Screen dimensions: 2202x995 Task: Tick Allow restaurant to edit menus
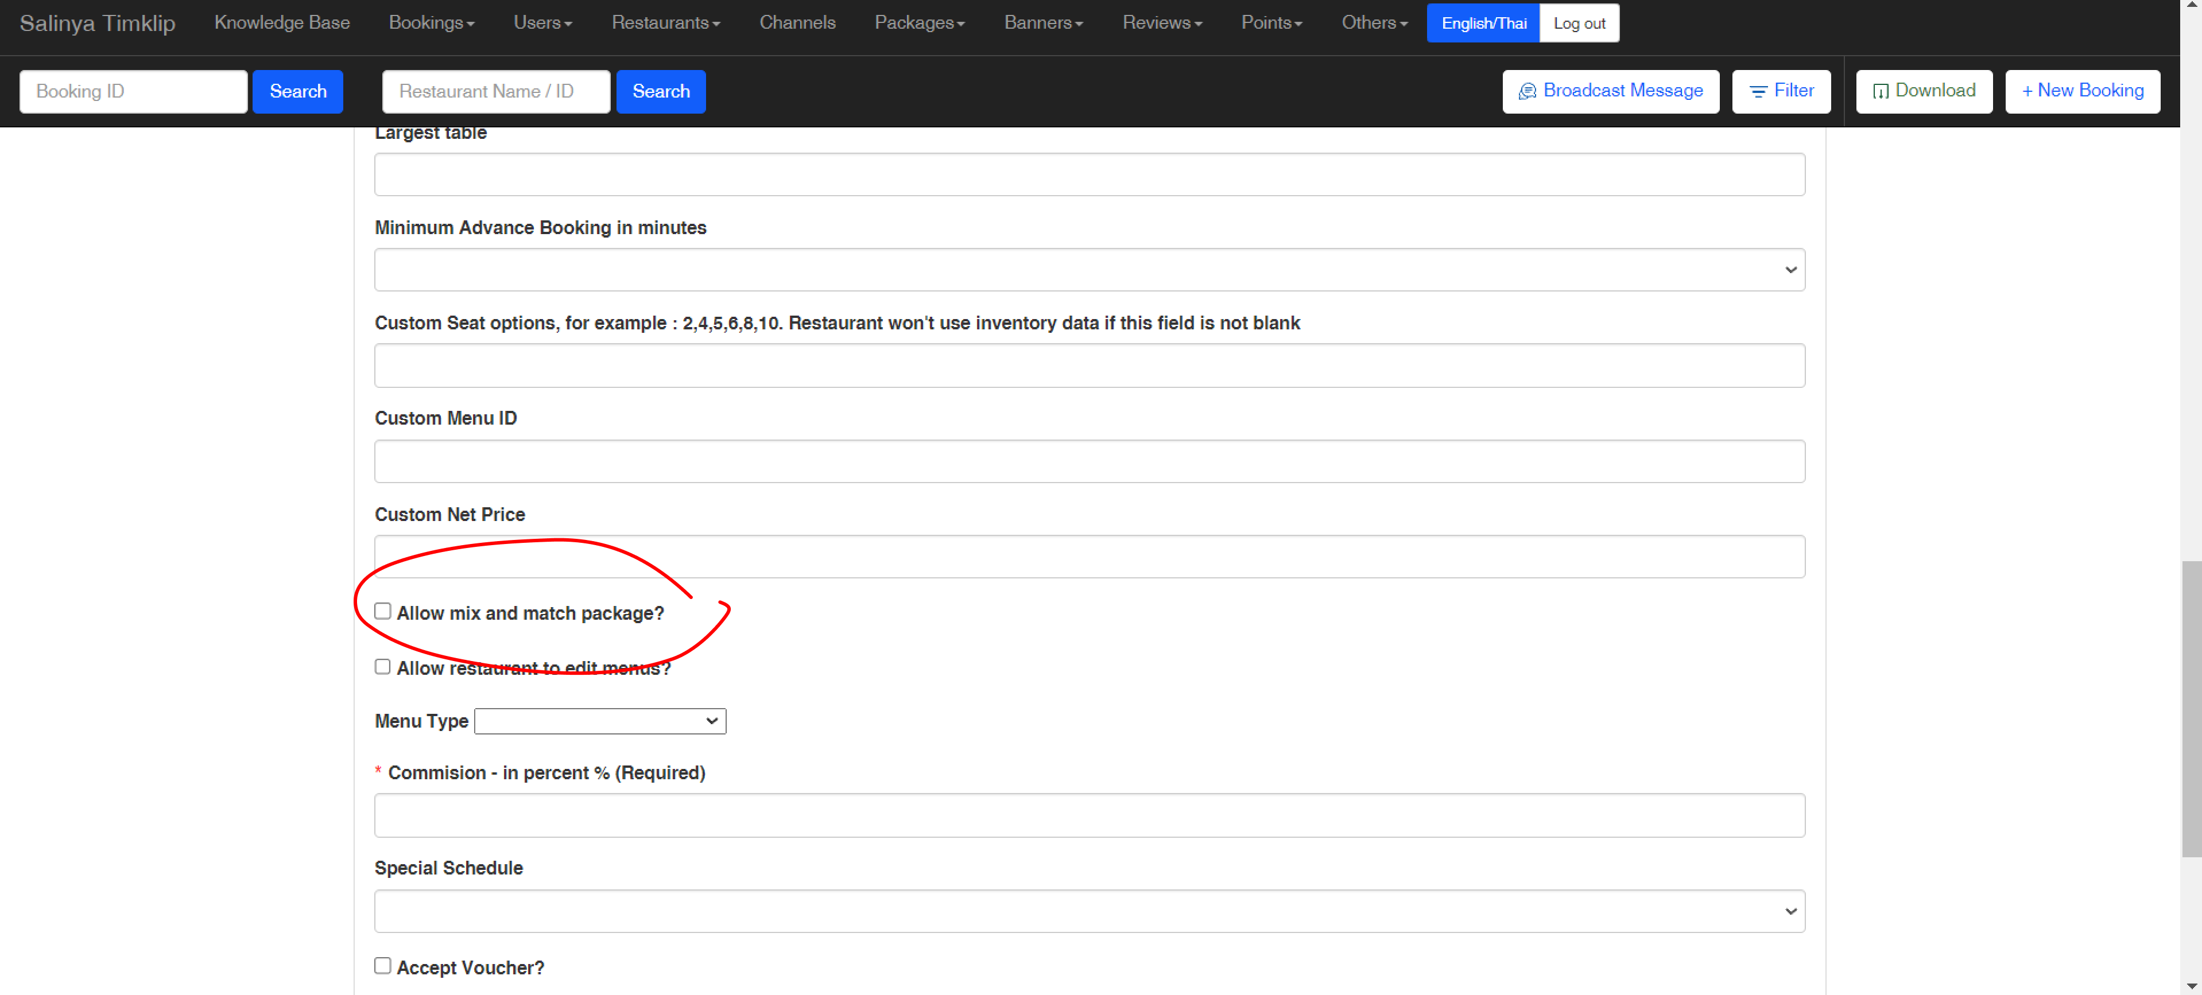pyautogui.click(x=383, y=667)
